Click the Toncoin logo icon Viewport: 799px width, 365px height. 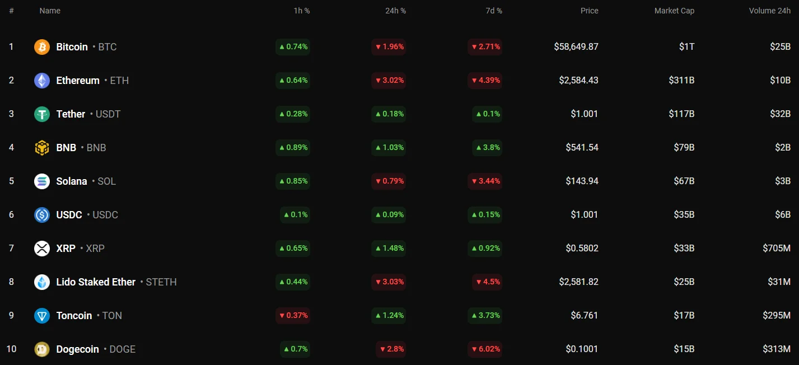point(42,316)
